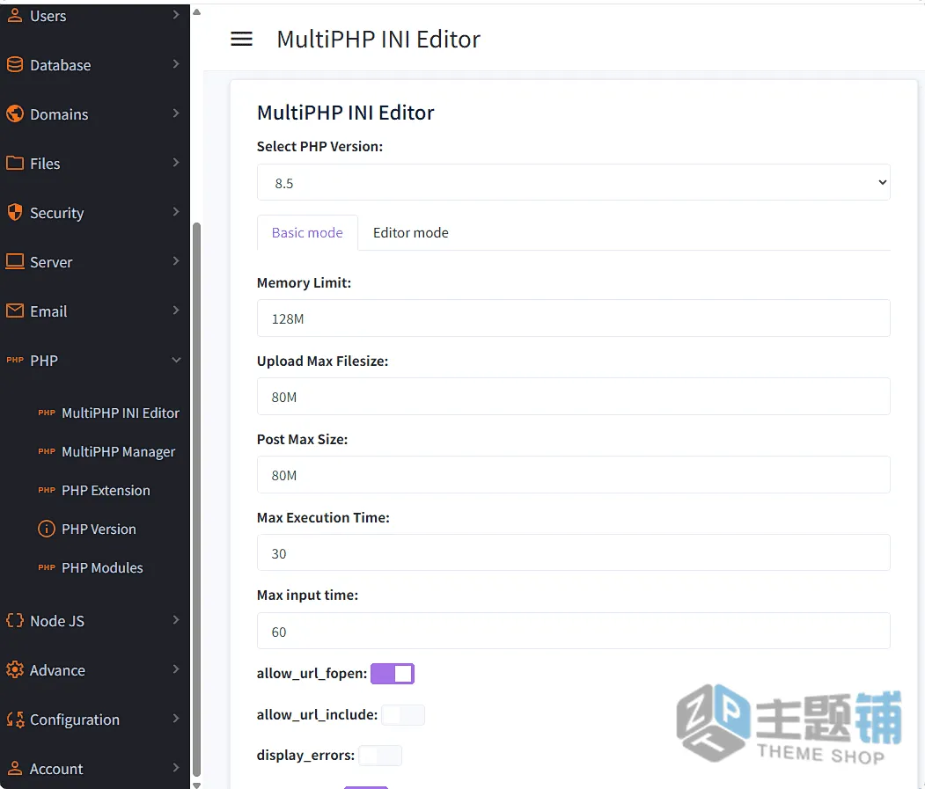
Task: Open the MultiPHP Manager page
Action: point(119,452)
